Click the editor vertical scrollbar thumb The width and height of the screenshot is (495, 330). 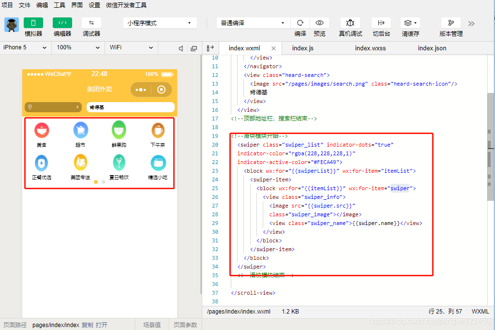pyautogui.click(x=491, y=147)
